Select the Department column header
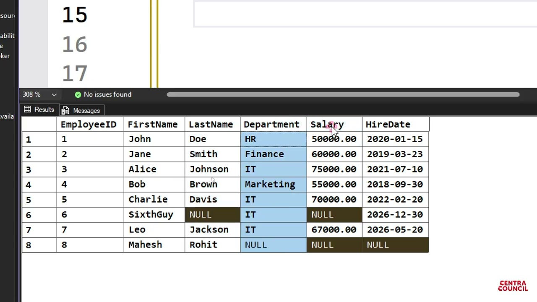Viewport: 537px width, 302px height. tap(274, 125)
